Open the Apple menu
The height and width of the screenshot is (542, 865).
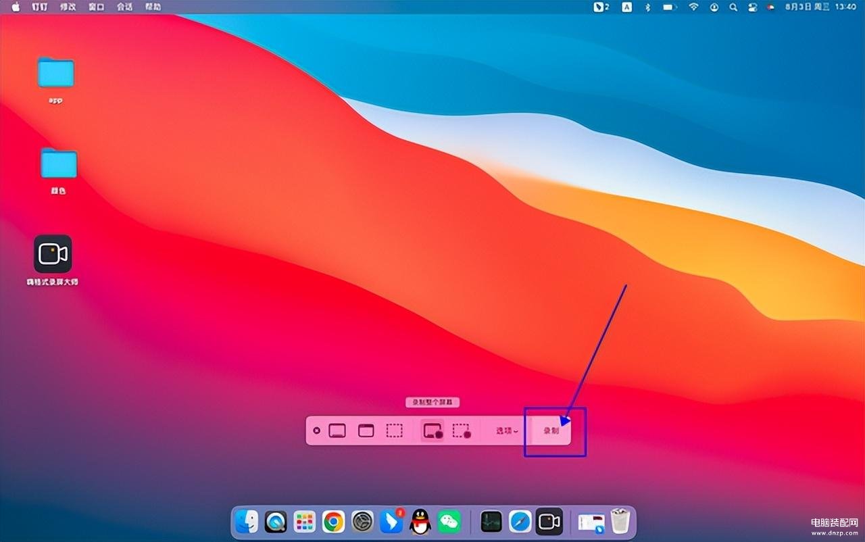point(16,7)
